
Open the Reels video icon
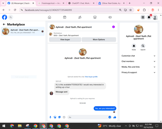coord(64,17)
